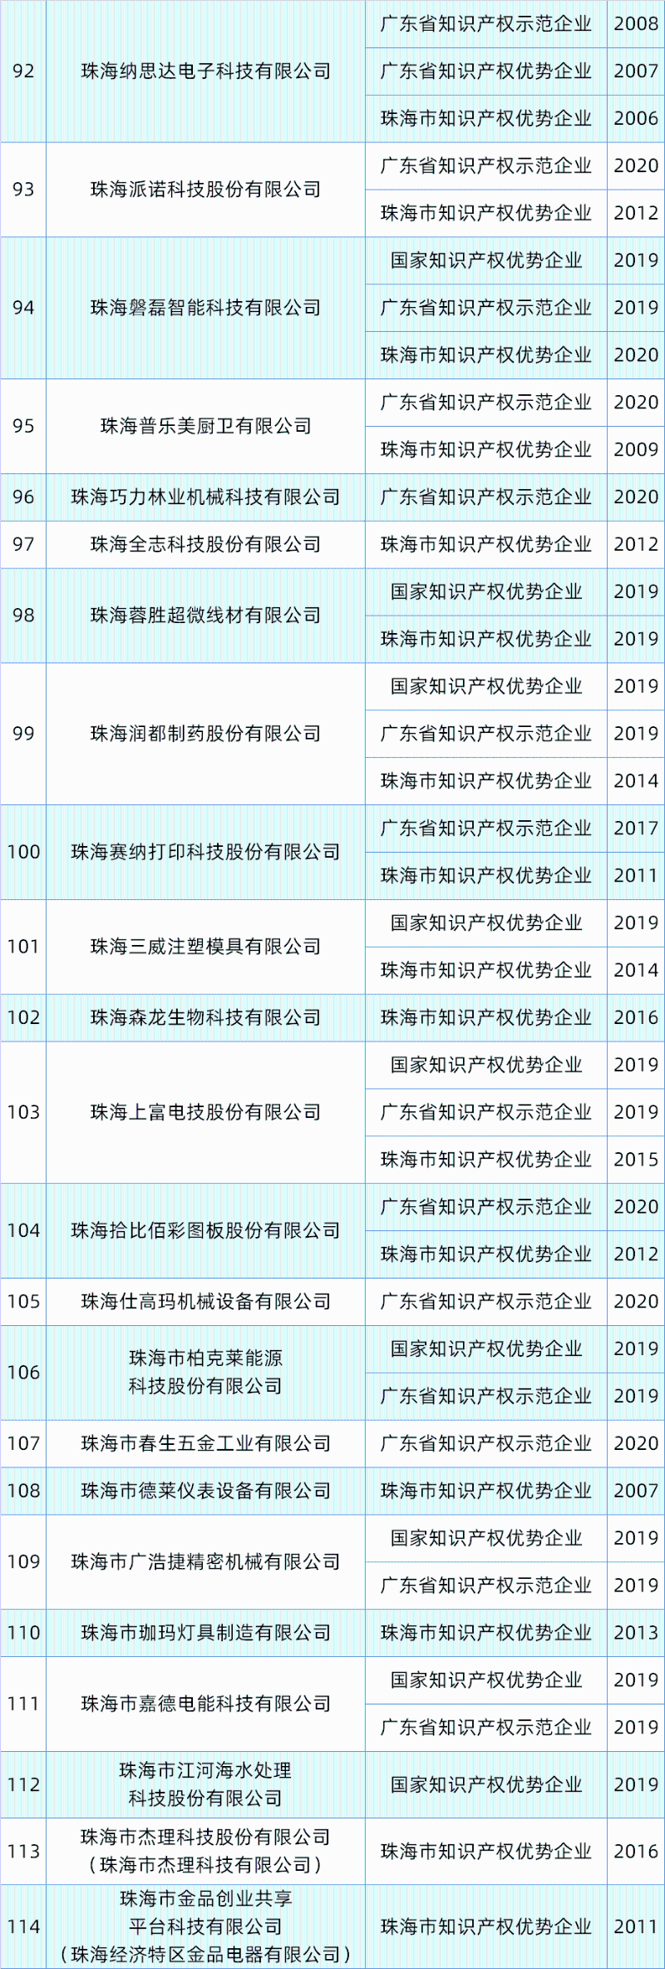Select year 2016 in row 102
This screenshot has width=665, height=1969.
pyautogui.click(x=636, y=1017)
